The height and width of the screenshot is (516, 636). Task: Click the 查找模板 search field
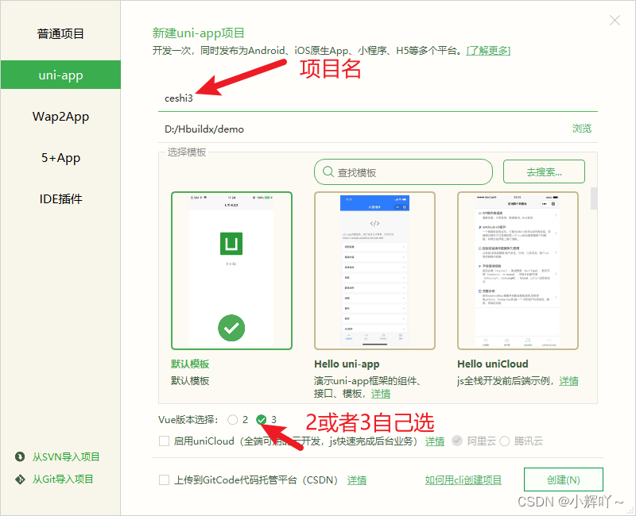(x=403, y=172)
